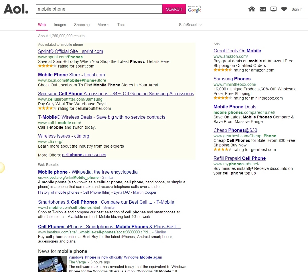Click the www.sprint.com/Phones URL text
Viewport: 308px width, 272px height.
(60, 57)
